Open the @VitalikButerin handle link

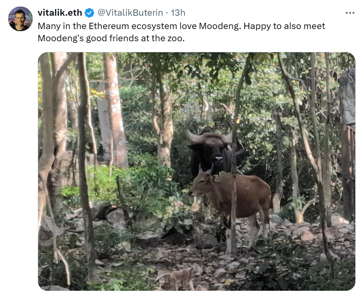(130, 13)
